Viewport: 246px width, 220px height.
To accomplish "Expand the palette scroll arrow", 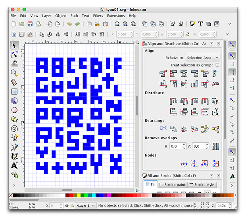I will pos(236,195).
